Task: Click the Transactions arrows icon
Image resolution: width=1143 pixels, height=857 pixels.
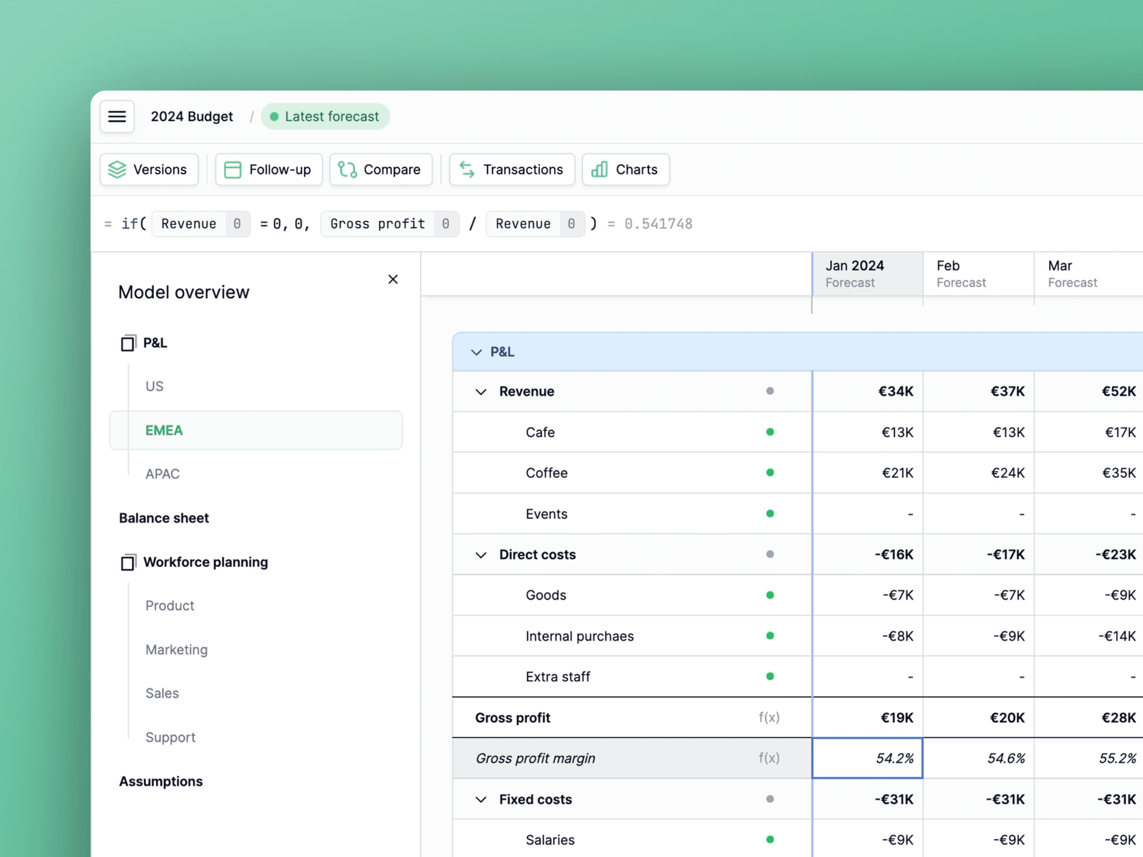Action: click(x=467, y=169)
